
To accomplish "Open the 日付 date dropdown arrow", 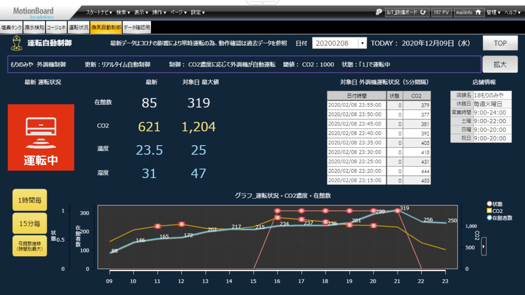I will (362, 43).
